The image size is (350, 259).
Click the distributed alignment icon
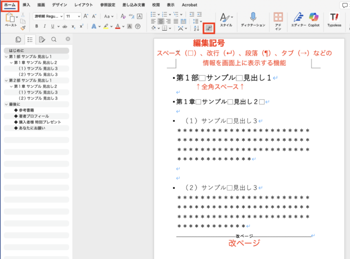coord(183,21)
